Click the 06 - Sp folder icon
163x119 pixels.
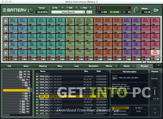[x=21, y=74]
